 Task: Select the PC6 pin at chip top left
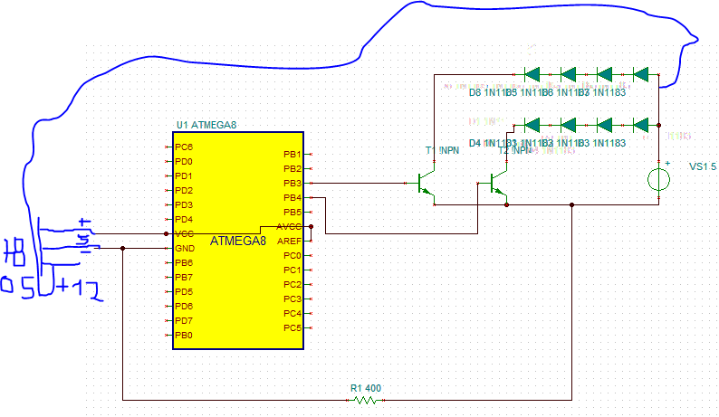[x=184, y=147]
